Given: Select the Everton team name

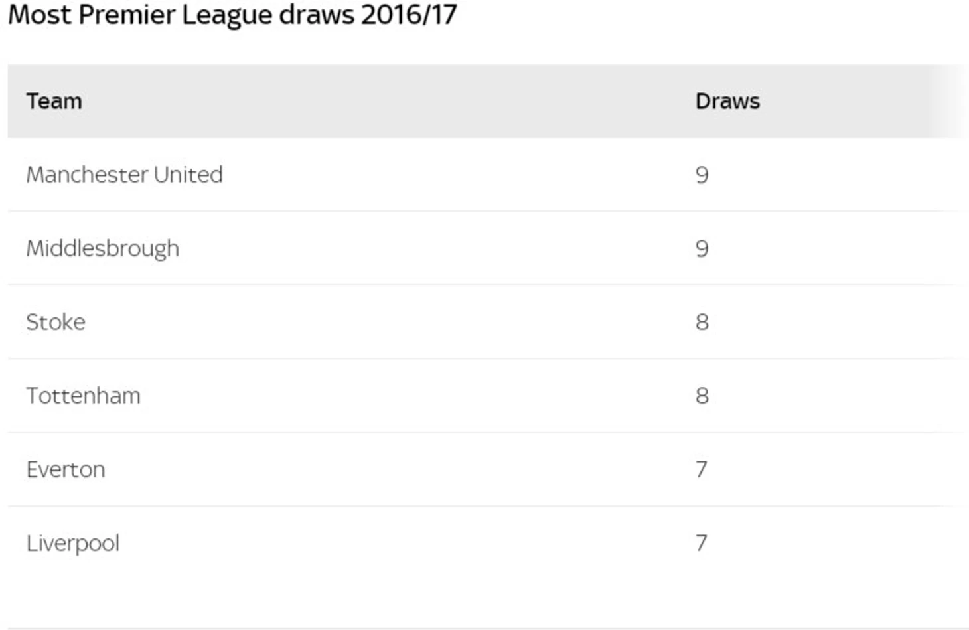Looking at the screenshot, I should click(66, 469).
